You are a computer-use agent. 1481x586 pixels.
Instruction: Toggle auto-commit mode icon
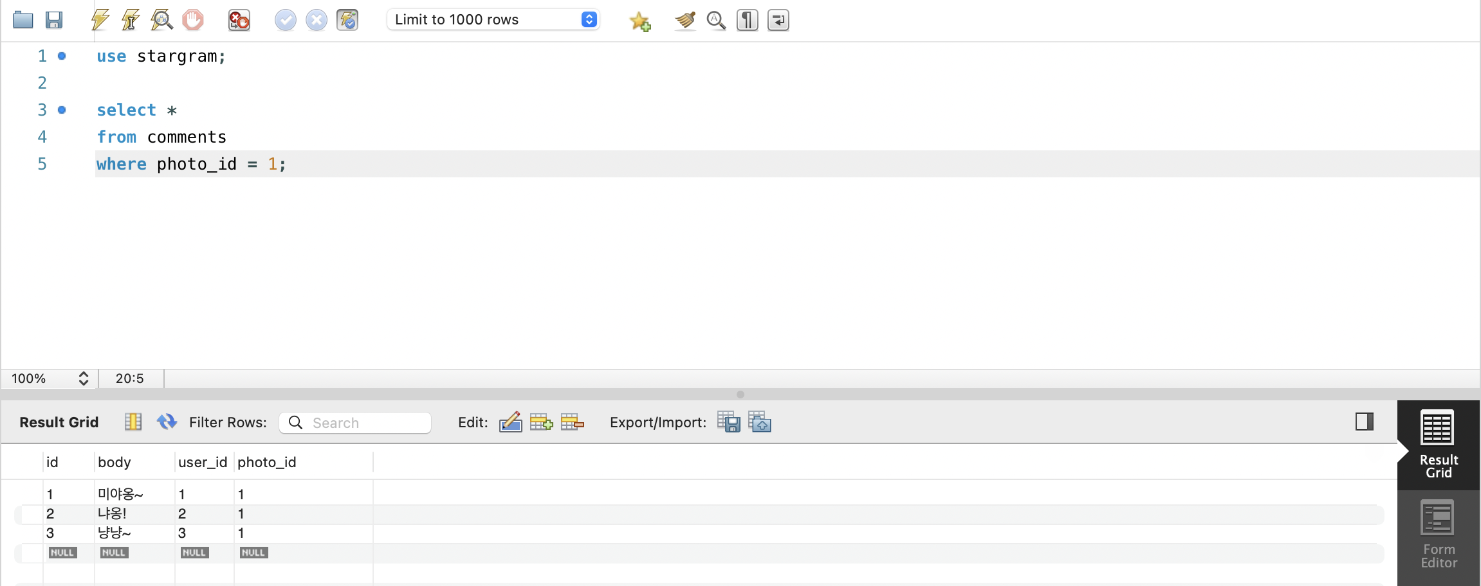coord(347,20)
